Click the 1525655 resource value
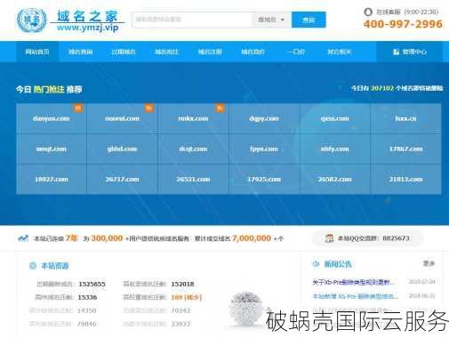This screenshot has width=449, height=338. (x=92, y=284)
